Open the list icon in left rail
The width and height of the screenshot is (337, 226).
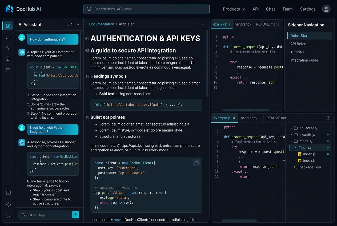(x=8, y=70)
